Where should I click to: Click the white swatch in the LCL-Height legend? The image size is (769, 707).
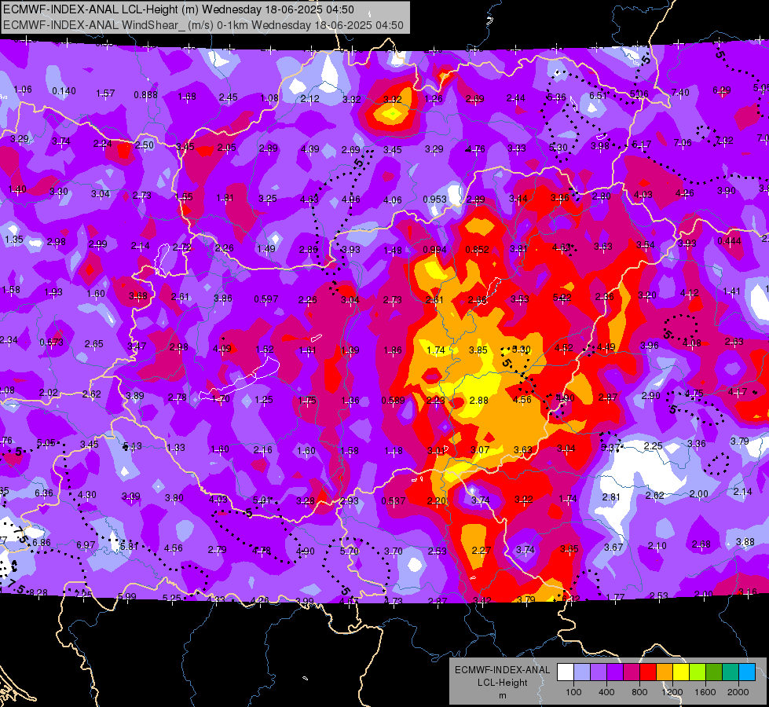(566, 672)
